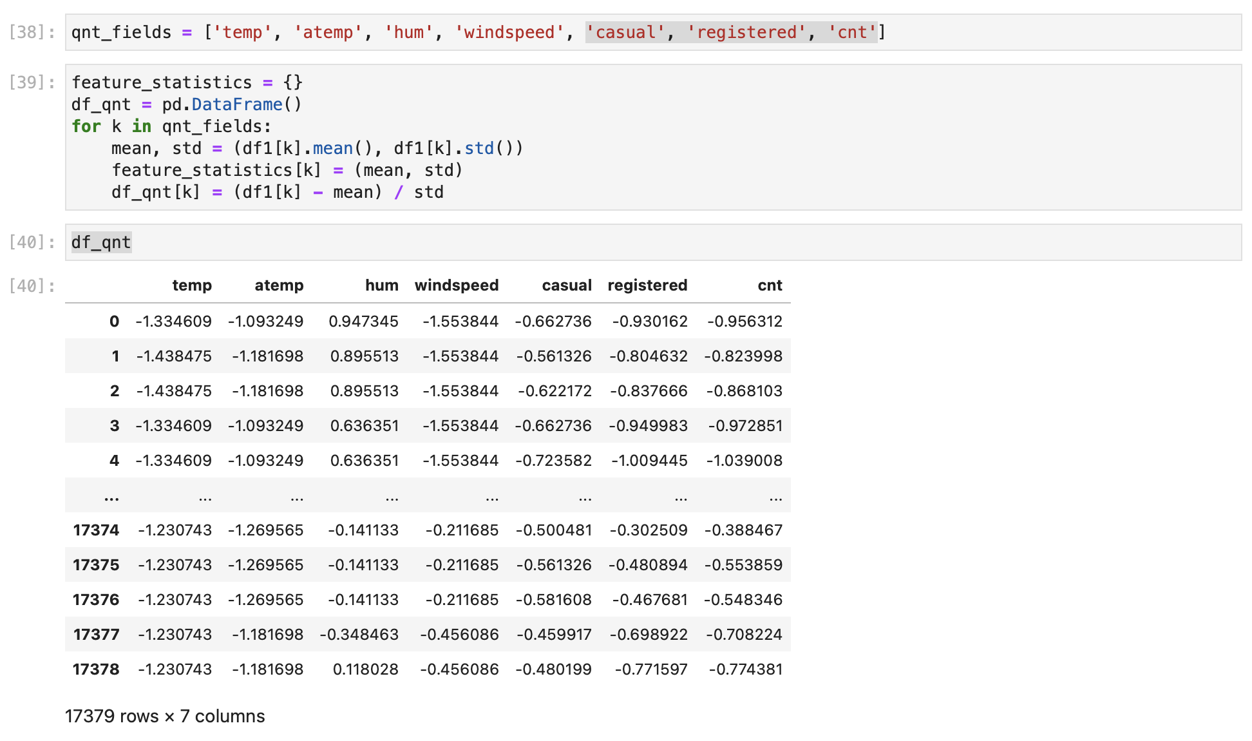The image size is (1252, 741).
Task: Click the registered column header
Action: coord(647,285)
